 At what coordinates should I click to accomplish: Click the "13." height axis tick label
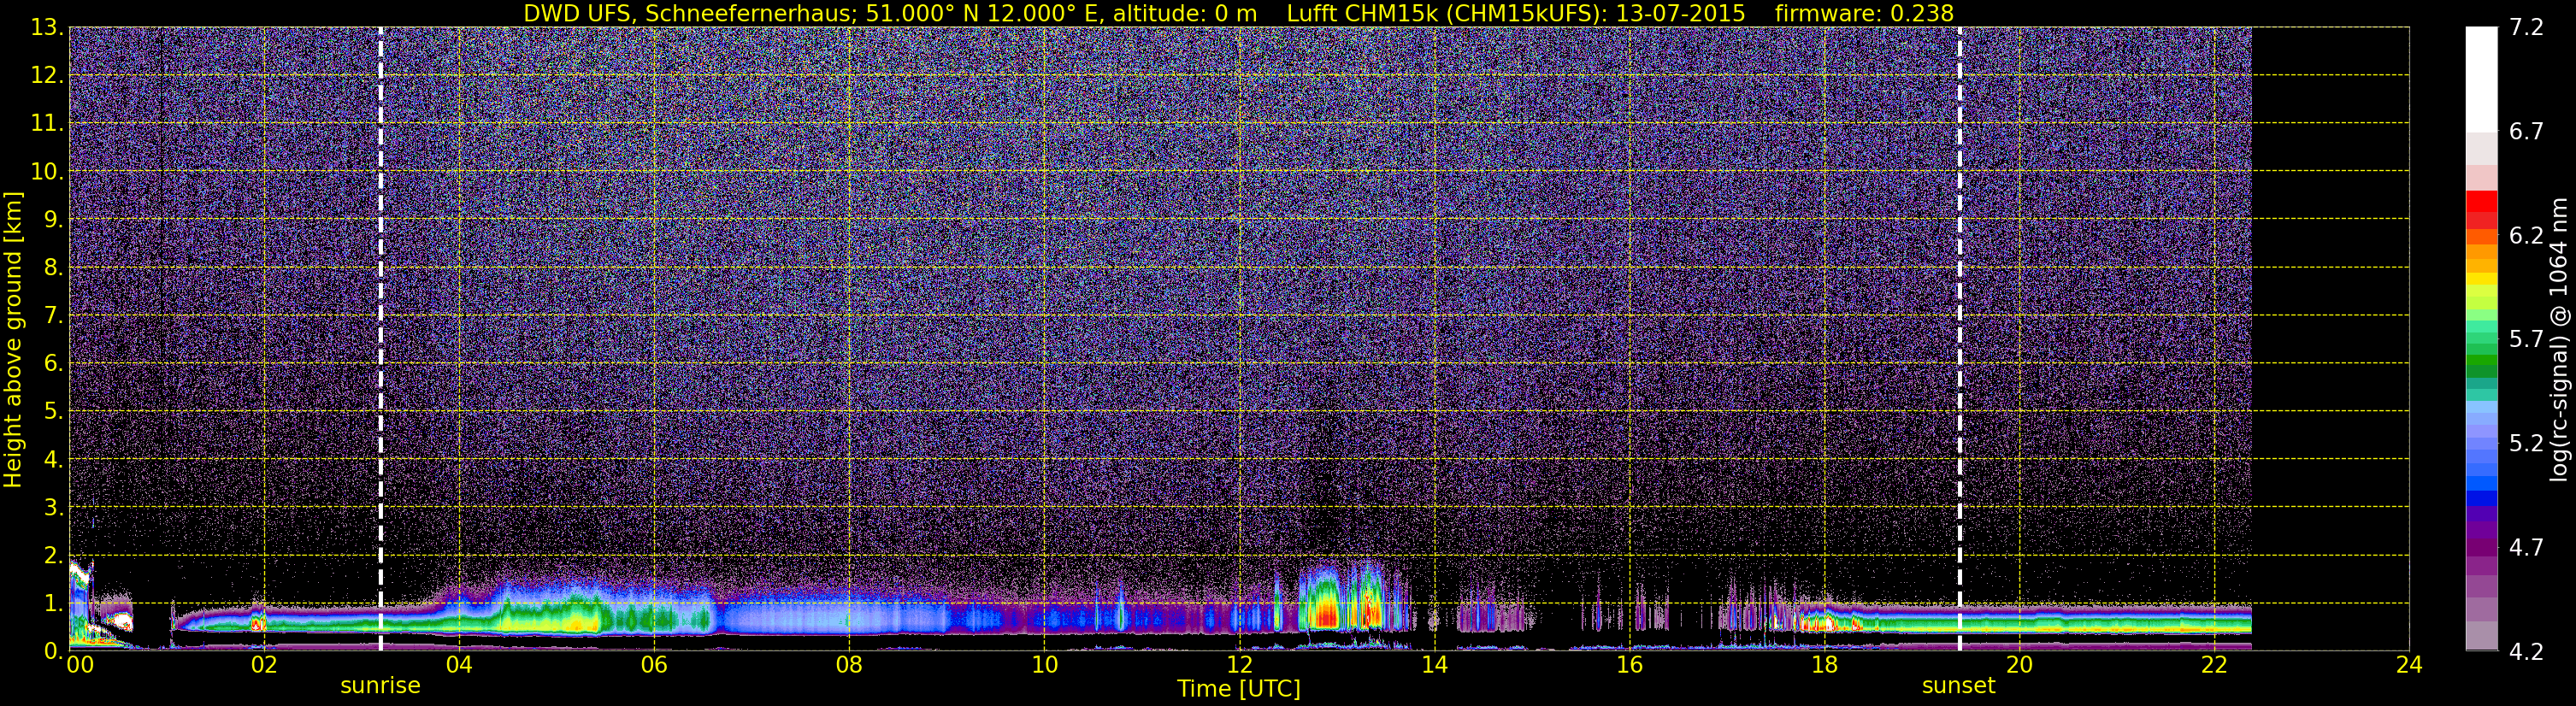(46, 28)
